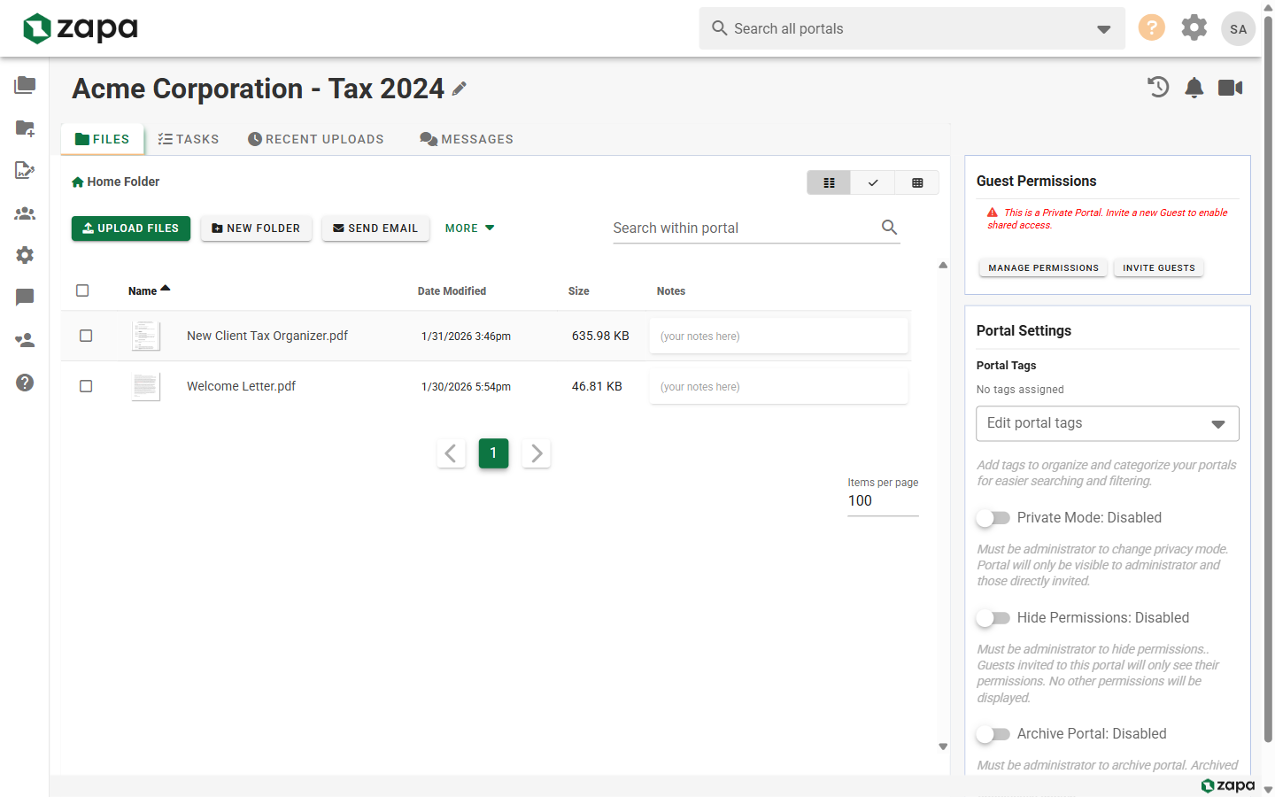Viewport: 1275px width, 797px height.
Task: Click the zapa logo in header
Action: tap(81, 28)
